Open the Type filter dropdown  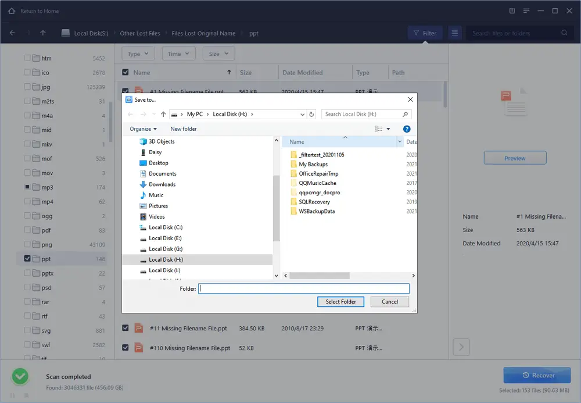click(x=138, y=53)
